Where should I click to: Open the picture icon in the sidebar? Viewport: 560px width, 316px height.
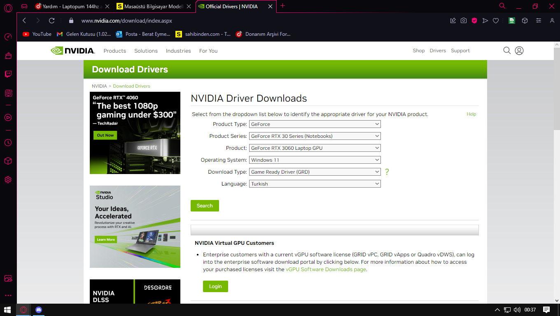pyautogui.click(x=8, y=279)
